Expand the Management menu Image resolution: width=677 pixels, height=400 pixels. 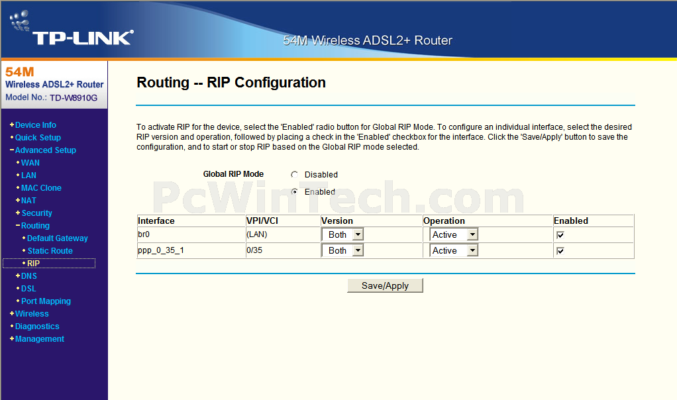(39, 338)
